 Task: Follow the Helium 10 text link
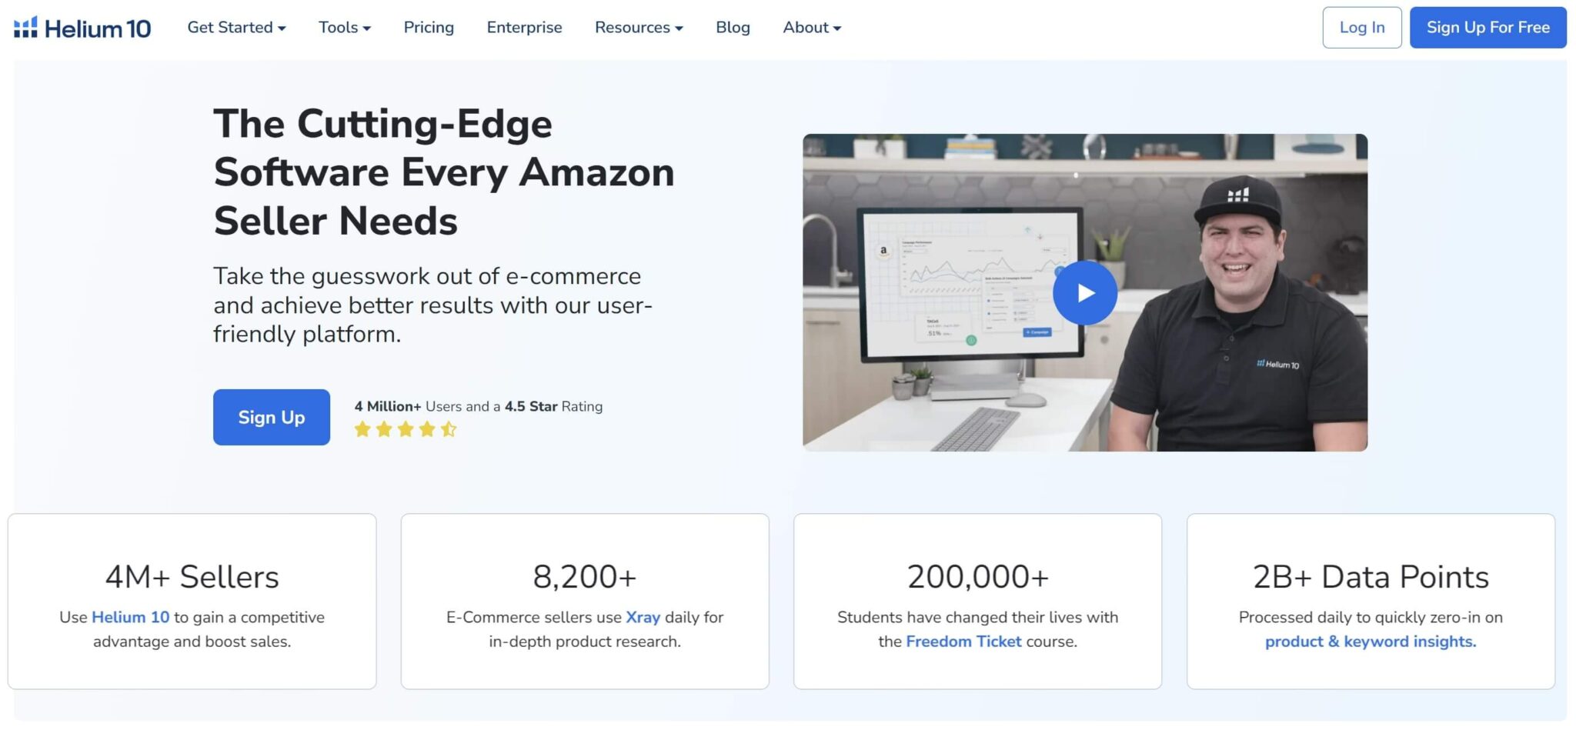click(x=130, y=617)
